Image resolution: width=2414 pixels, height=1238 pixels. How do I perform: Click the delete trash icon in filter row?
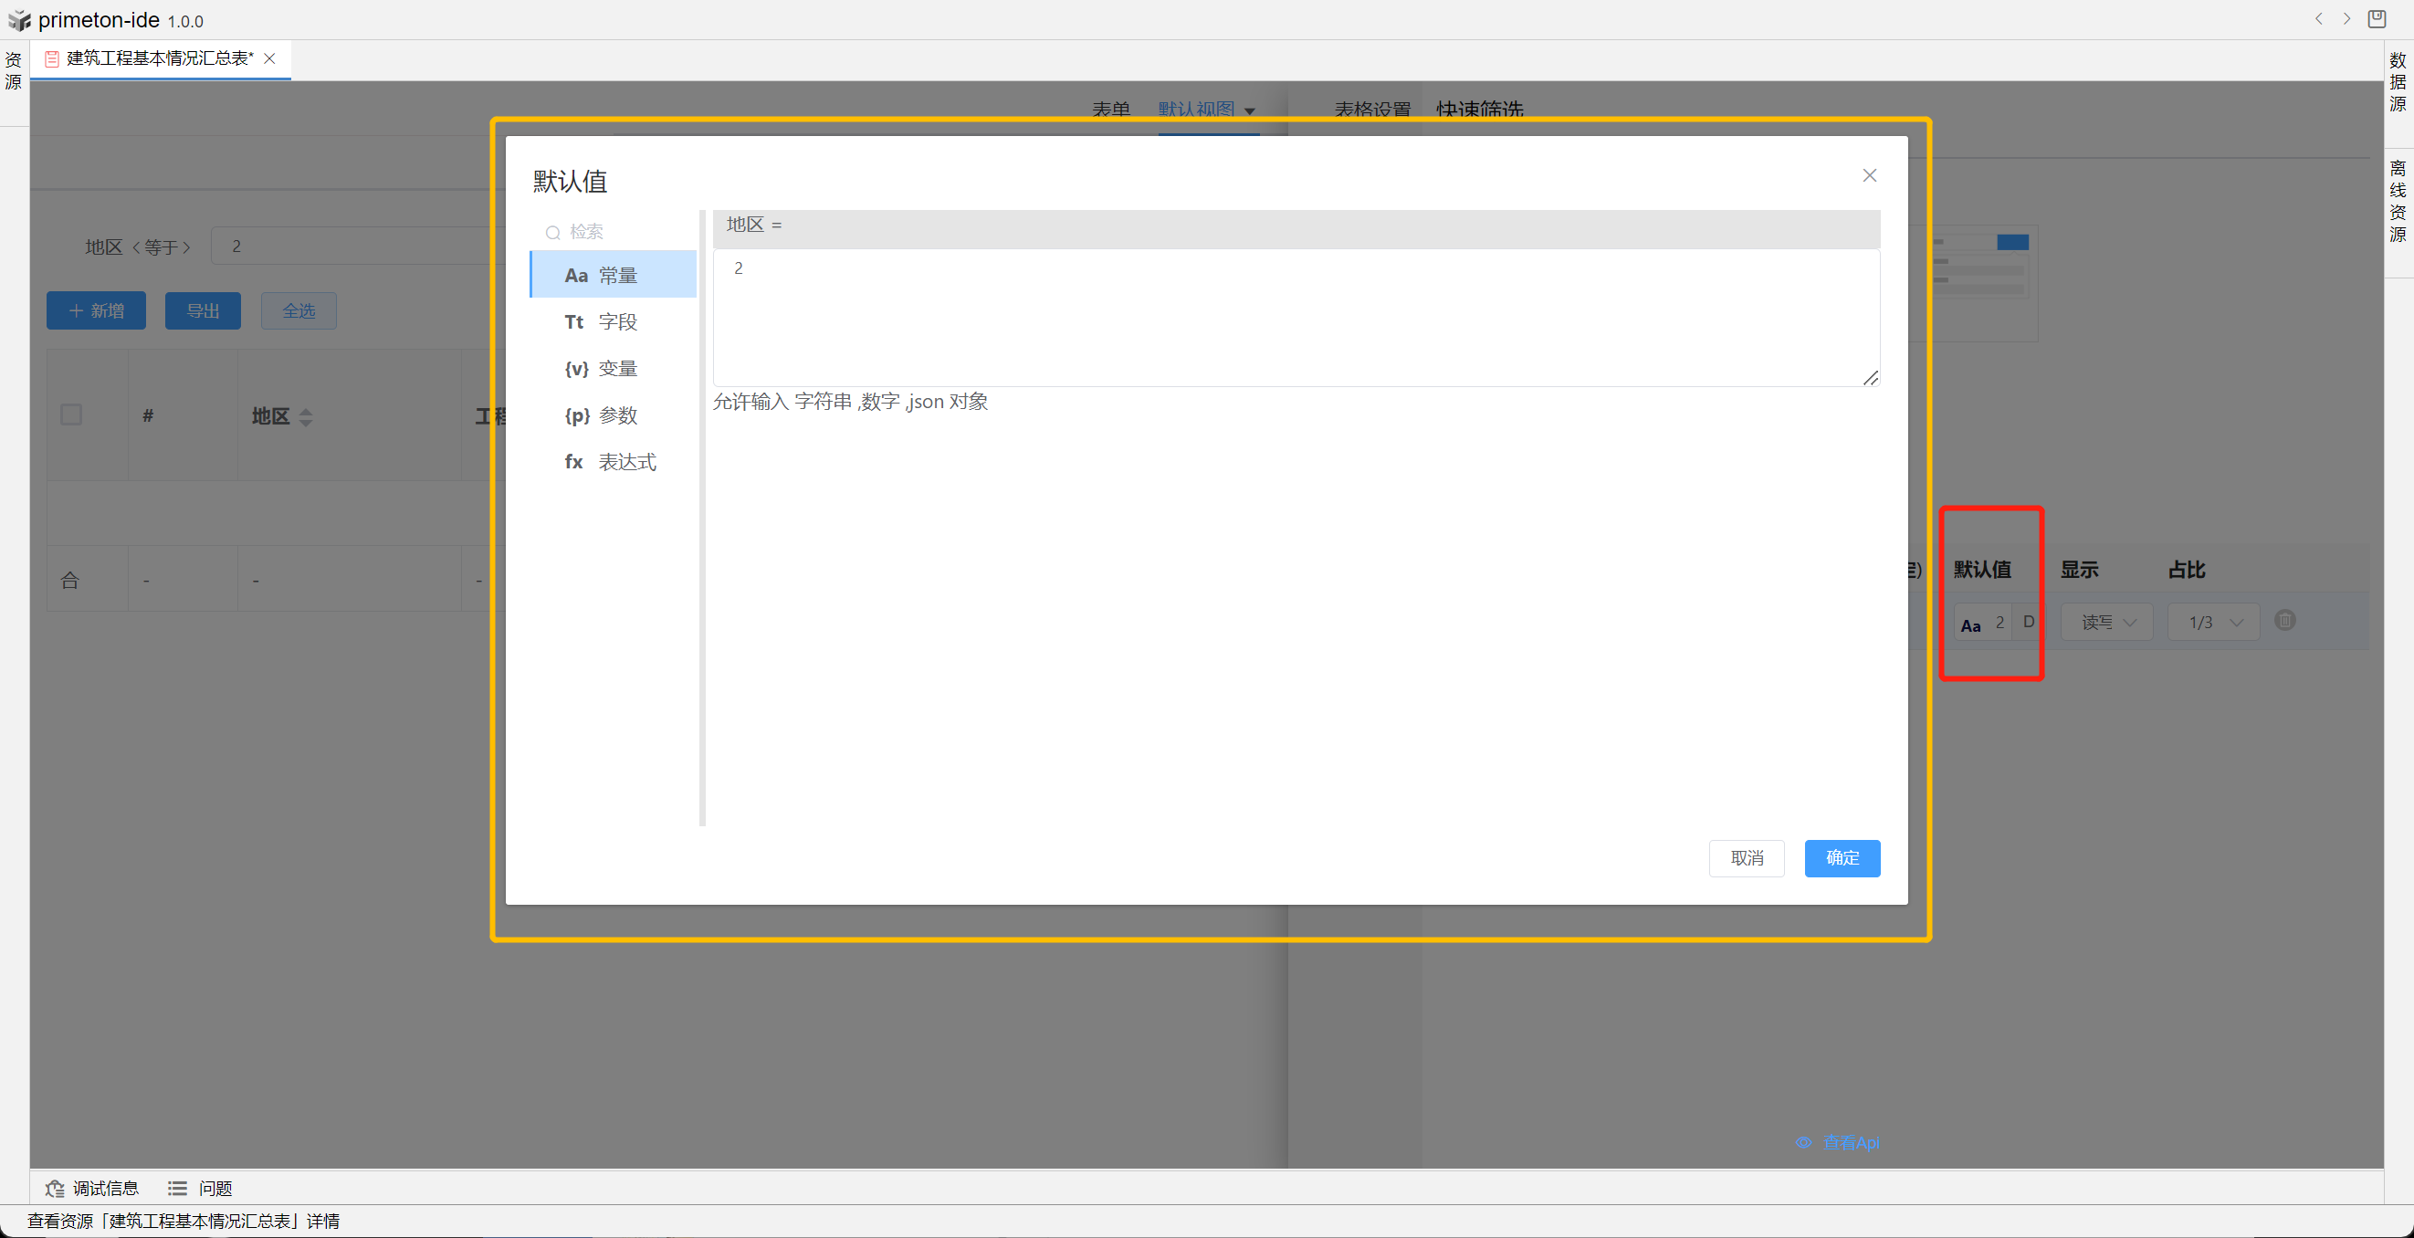tap(2284, 621)
